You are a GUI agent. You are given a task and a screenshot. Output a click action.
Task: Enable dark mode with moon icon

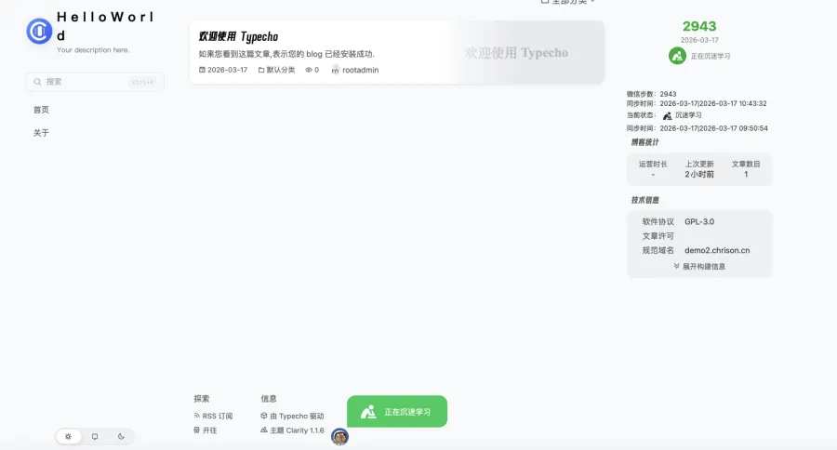pos(121,436)
